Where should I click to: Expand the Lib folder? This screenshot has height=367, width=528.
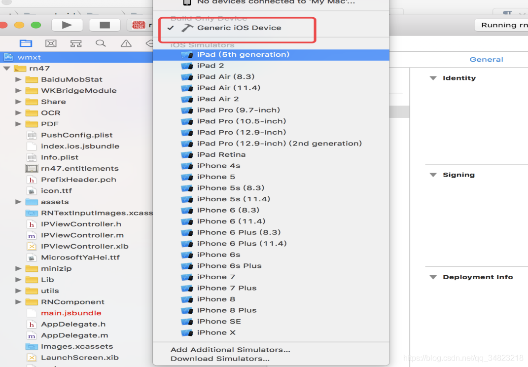[x=18, y=280]
